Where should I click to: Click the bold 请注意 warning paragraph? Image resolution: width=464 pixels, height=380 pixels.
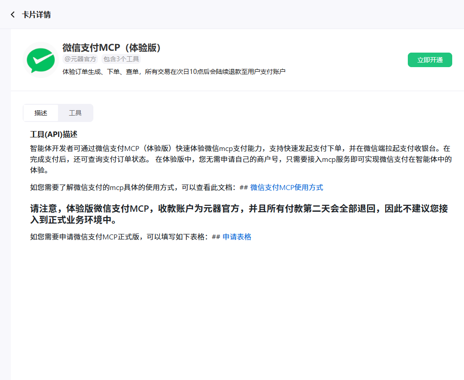pos(239,214)
